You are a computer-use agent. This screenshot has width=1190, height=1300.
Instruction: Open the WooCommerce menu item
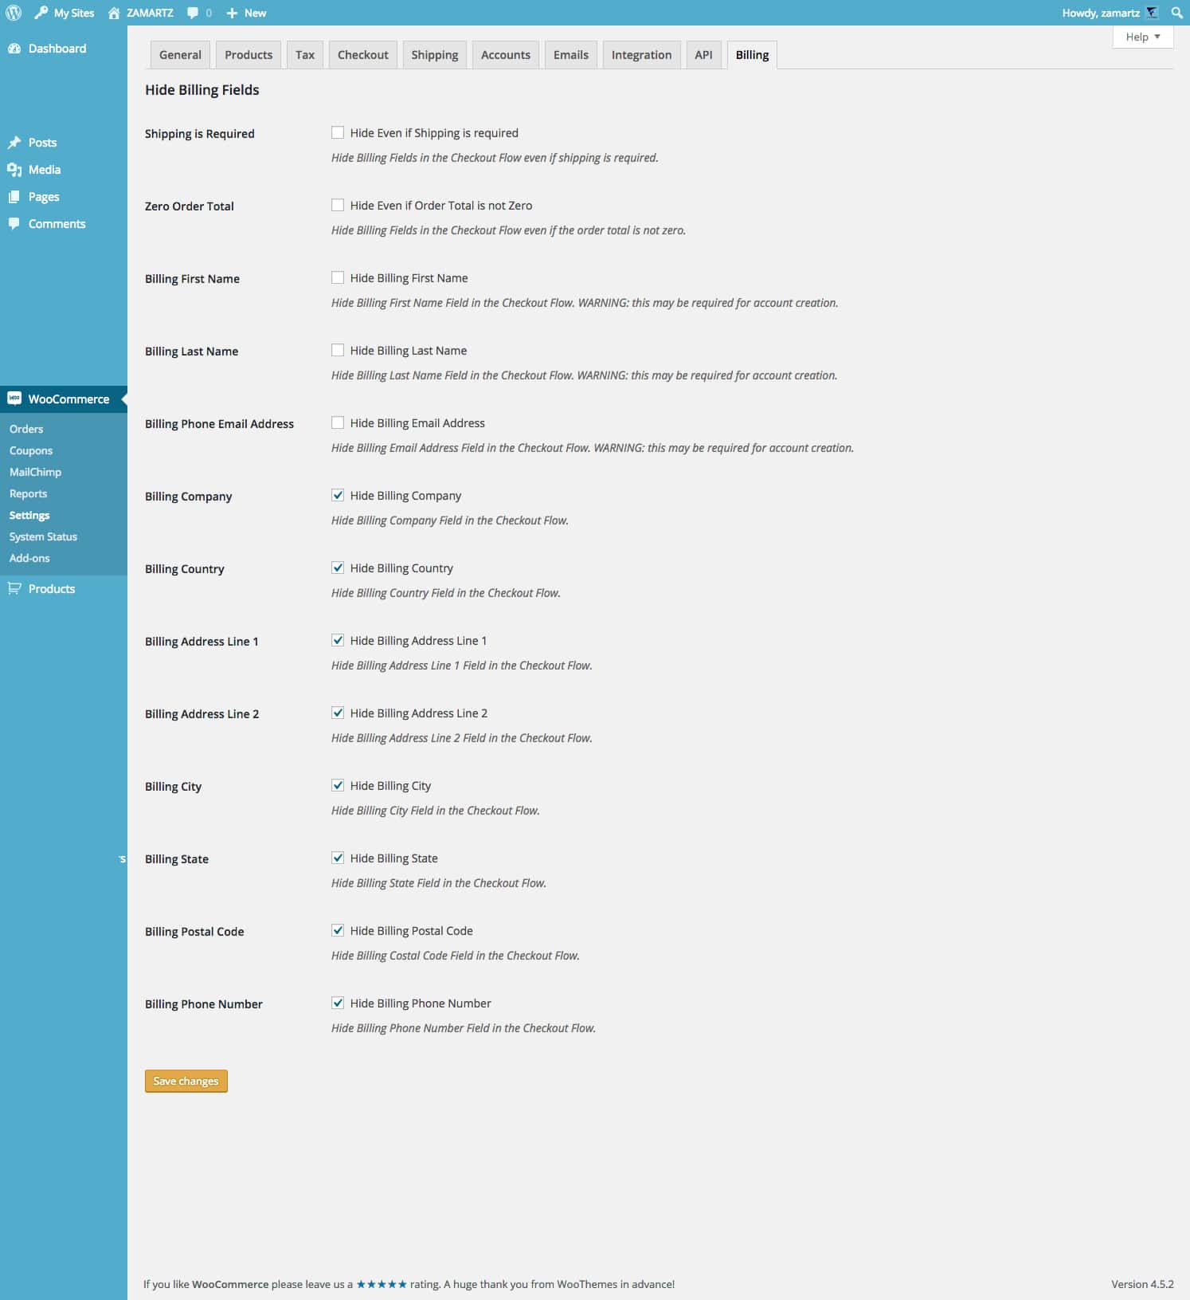64,399
